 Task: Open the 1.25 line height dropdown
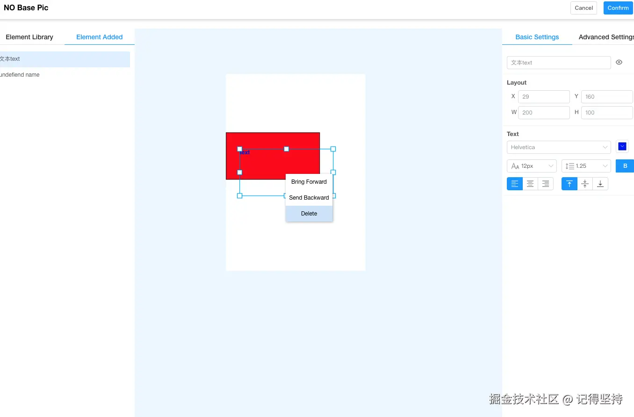pyautogui.click(x=586, y=166)
